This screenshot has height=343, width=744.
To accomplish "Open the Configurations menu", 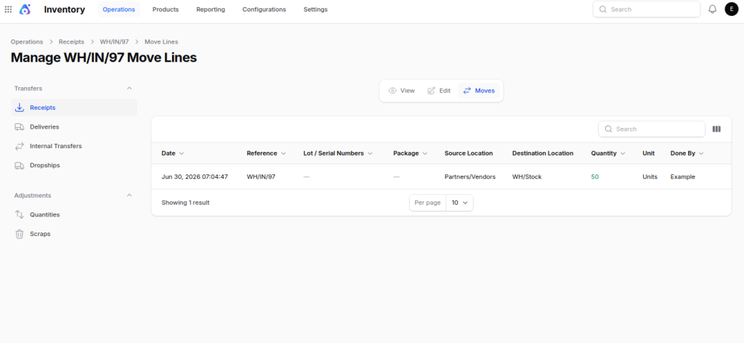I will (264, 9).
